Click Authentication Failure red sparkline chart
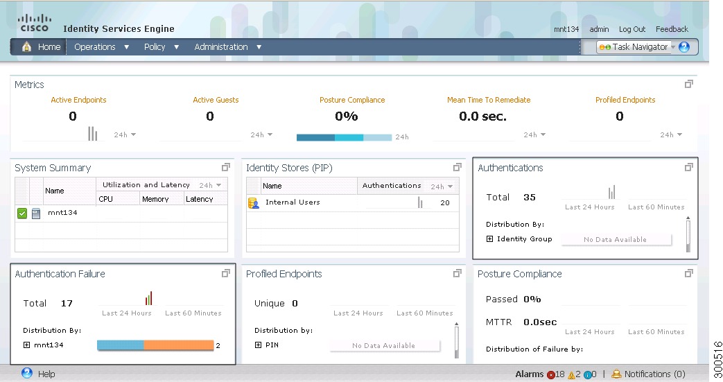Viewport: 723px width, 382px height. [x=149, y=298]
